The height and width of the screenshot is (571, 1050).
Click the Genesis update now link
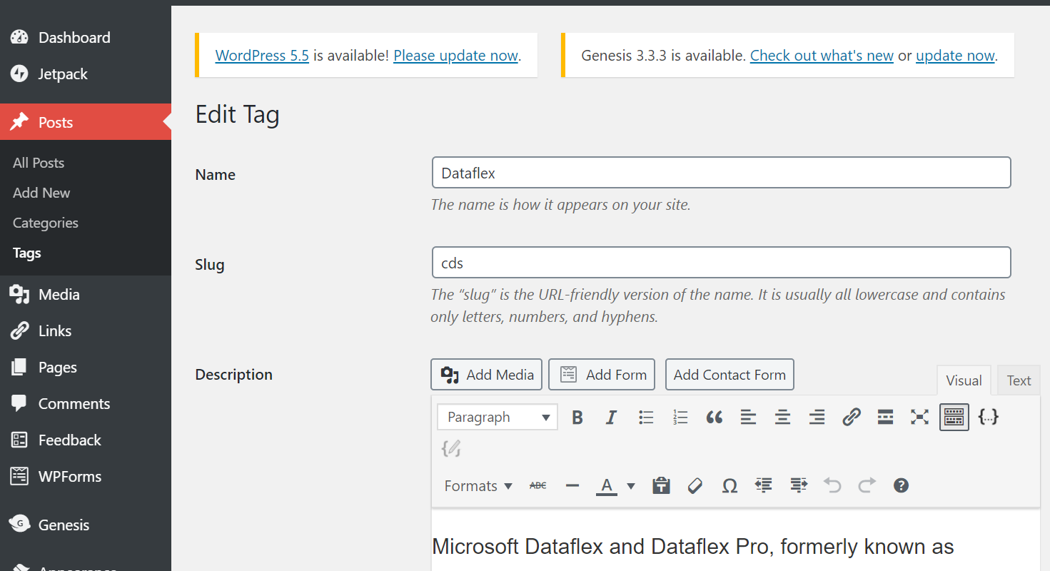955,56
